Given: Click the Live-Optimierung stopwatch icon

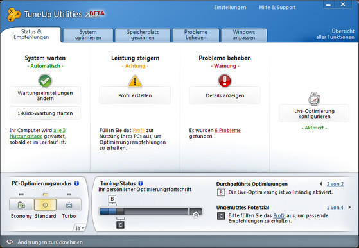Looking at the screenshot, I should pos(314,99).
